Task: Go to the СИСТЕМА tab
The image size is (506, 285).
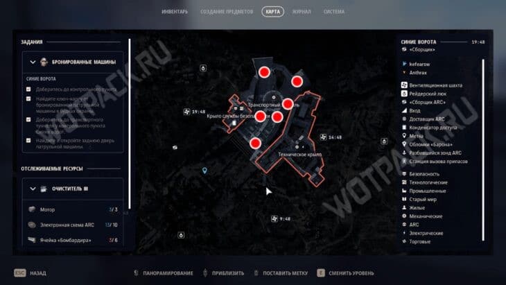Action: (333, 12)
